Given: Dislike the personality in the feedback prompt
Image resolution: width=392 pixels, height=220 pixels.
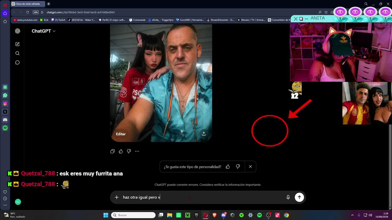Looking at the screenshot, I should point(238,167).
